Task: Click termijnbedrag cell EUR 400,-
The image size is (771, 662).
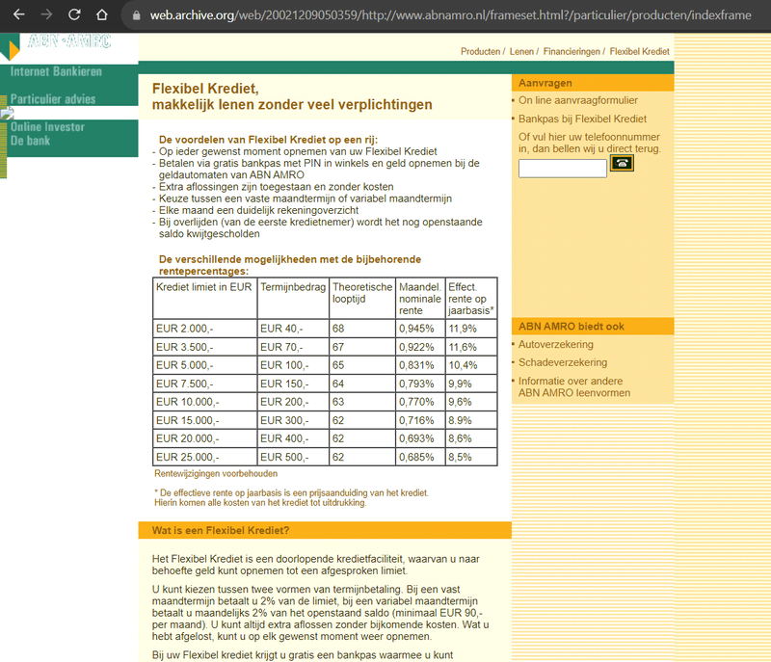Action: tap(293, 438)
